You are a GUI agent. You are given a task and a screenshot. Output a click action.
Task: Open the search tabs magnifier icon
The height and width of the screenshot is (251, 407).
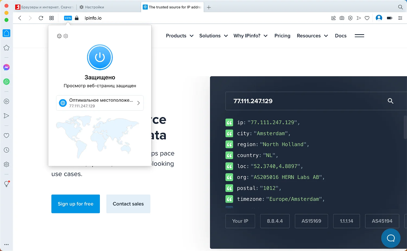coord(400,7)
